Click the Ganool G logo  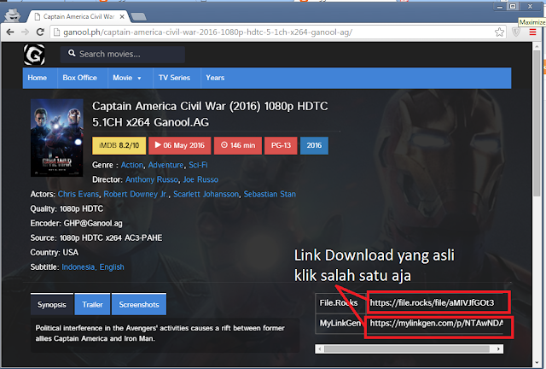(34, 55)
